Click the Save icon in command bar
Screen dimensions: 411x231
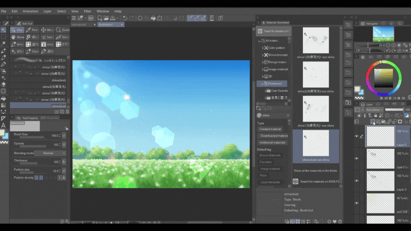tap(113, 18)
